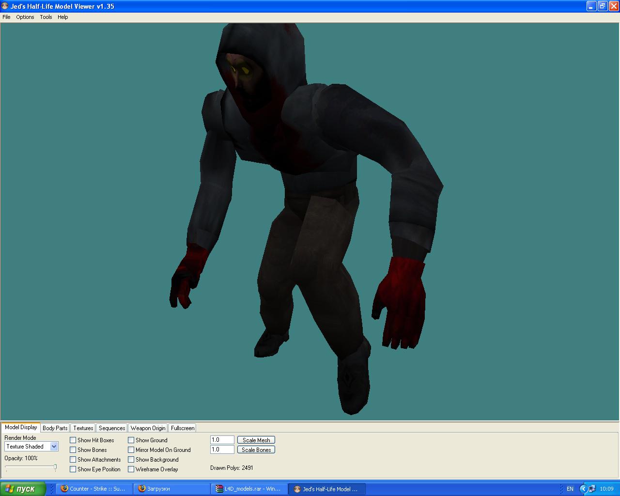Click the mesh scale value field
The width and height of the screenshot is (620, 496).
click(x=222, y=440)
